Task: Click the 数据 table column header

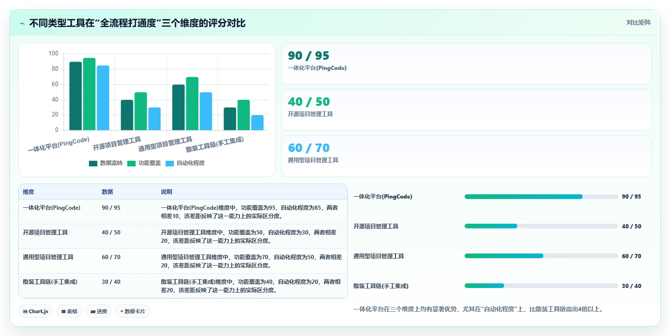Action: (107, 192)
